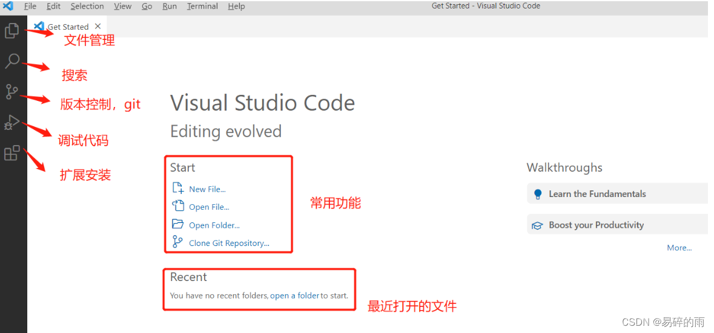Screen dimensions: 714x333
Task: Click the Start heading text
Action: 183,167
